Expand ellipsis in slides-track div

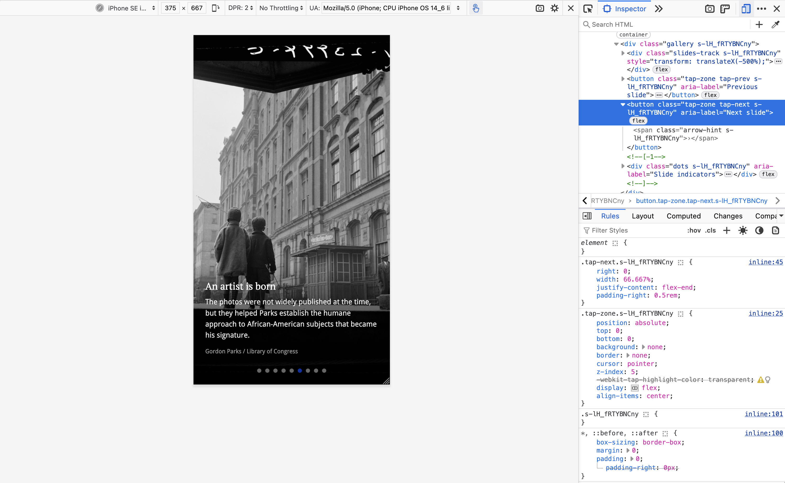(x=778, y=61)
